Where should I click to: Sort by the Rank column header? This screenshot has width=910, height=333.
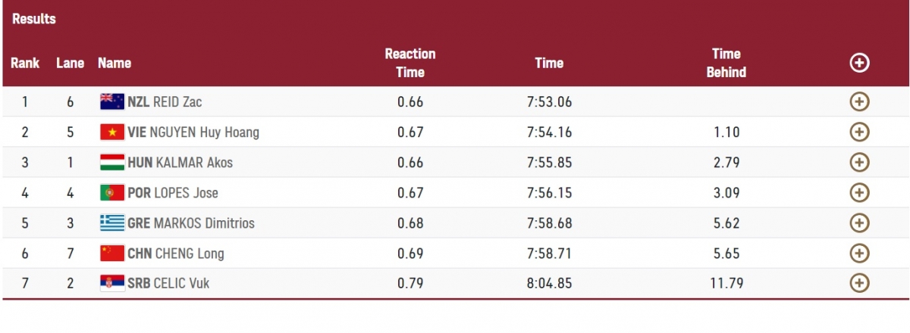coord(25,64)
